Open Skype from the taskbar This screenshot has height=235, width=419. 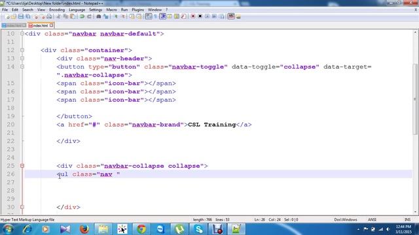point(198,229)
